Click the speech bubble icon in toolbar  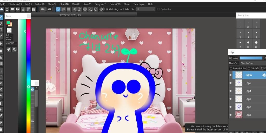(x=12, y=9)
